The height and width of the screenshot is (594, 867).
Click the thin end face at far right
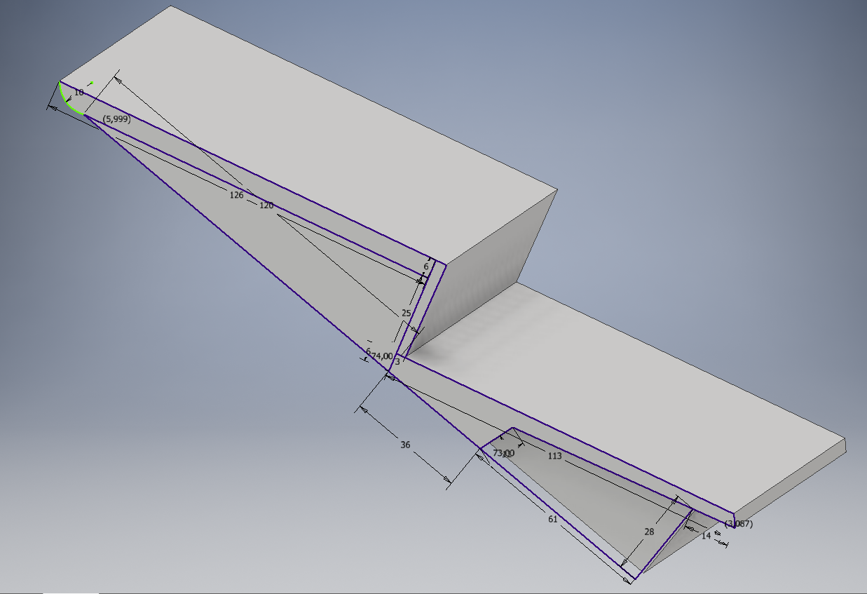click(x=792, y=484)
